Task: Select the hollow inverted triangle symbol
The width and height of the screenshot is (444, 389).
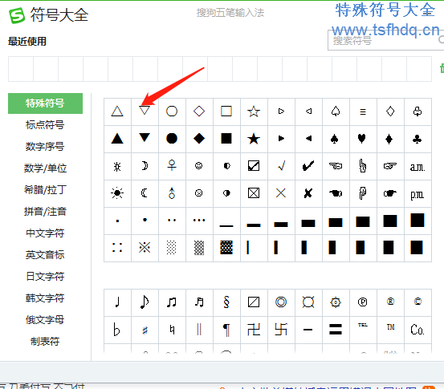Action: click(x=145, y=111)
